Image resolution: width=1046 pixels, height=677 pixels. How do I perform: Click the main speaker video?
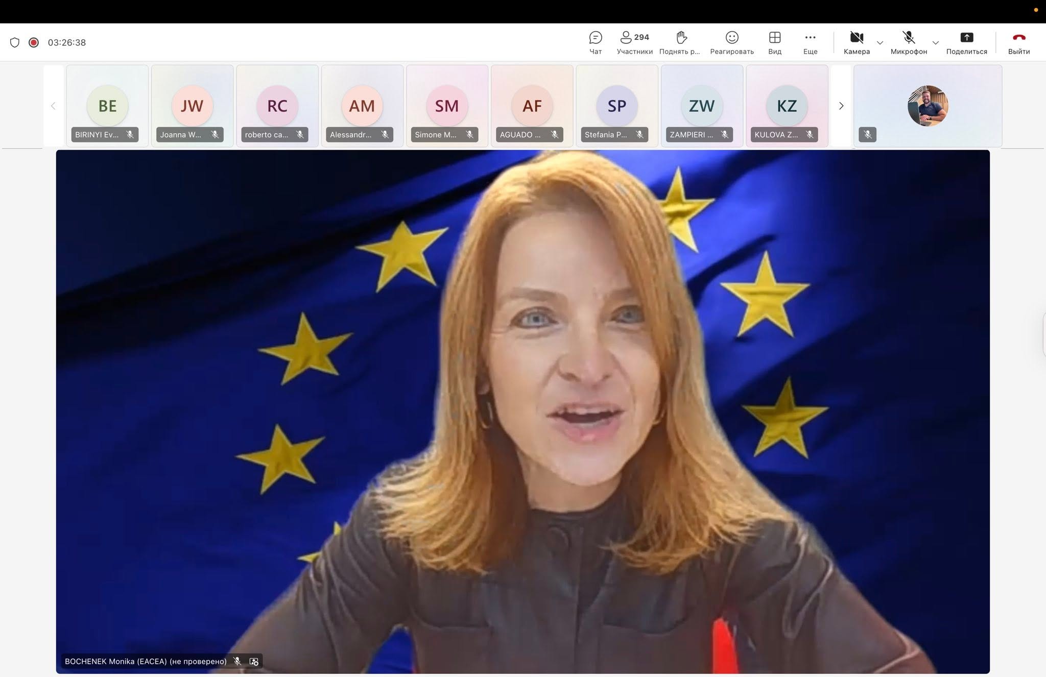click(x=523, y=412)
